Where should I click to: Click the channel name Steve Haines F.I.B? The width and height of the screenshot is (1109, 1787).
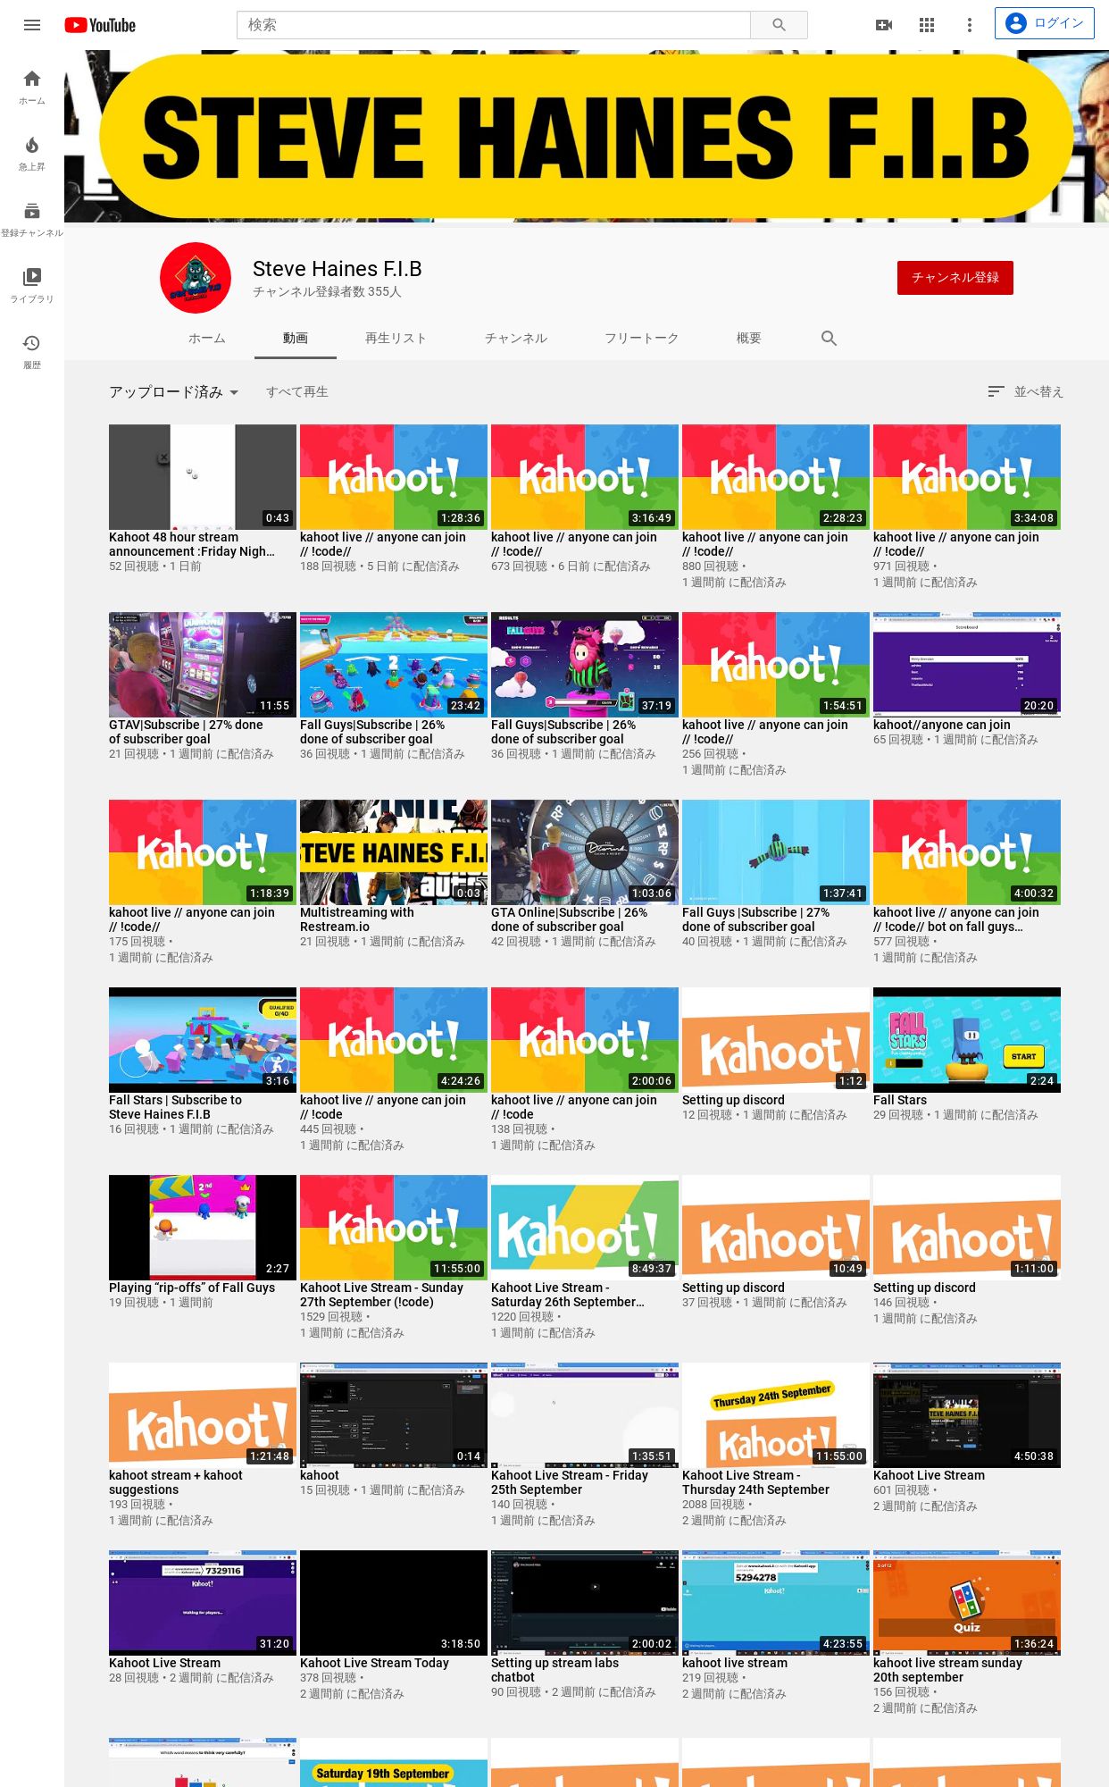point(338,269)
